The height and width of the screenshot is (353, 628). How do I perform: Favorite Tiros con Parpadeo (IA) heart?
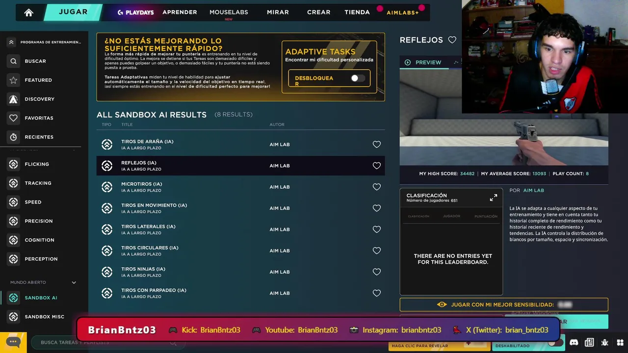376,293
